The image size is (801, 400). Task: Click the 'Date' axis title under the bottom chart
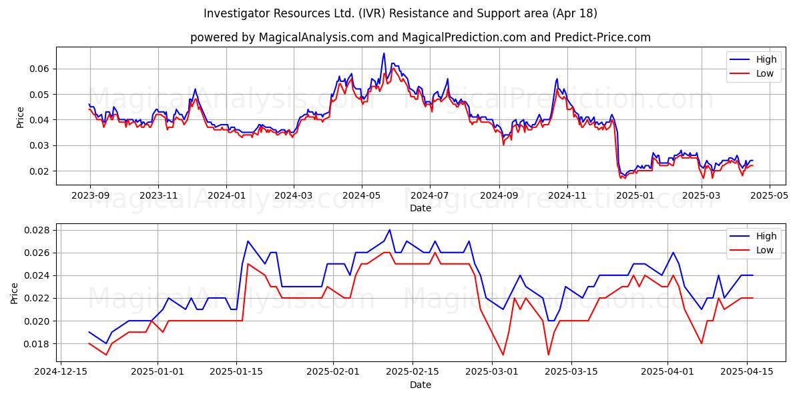(421, 385)
